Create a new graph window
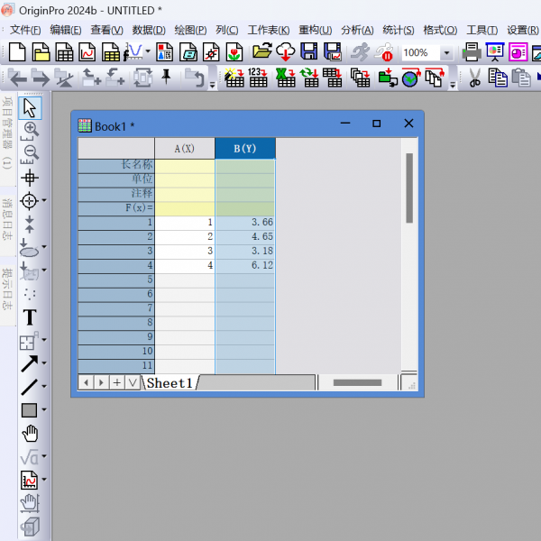This screenshot has height=541, width=541. tap(87, 52)
